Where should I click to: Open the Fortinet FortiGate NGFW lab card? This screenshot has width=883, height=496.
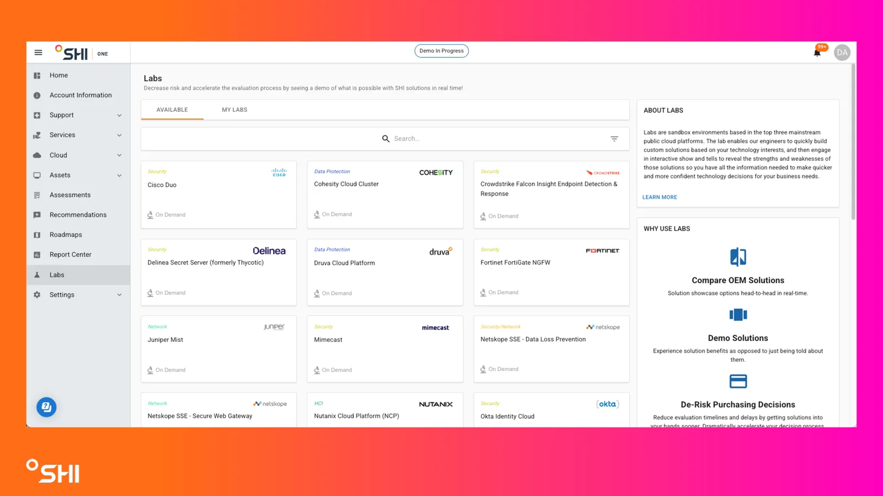click(551, 272)
